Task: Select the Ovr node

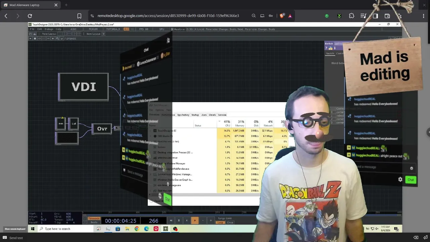Action: tap(102, 129)
